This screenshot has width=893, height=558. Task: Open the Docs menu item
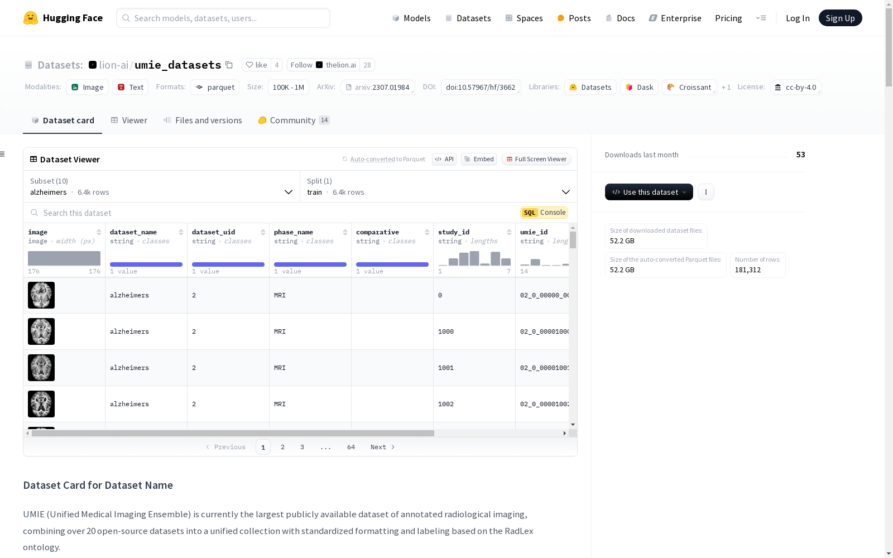(x=620, y=18)
